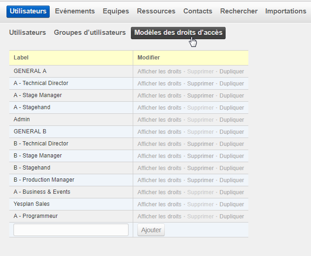The height and width of the screenshot is (256, 311).
Task: Switch to the Equipes tab
Action: tap(116, 11)
